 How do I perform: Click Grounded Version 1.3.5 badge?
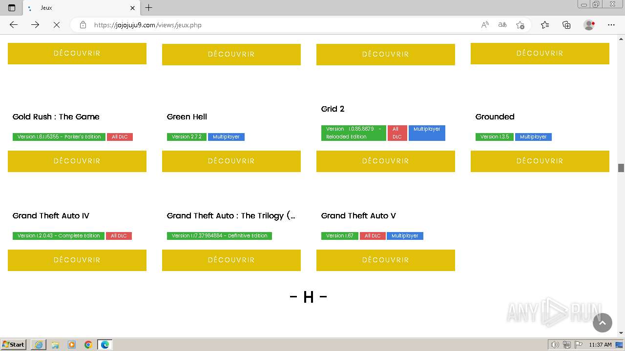point(495,137)
